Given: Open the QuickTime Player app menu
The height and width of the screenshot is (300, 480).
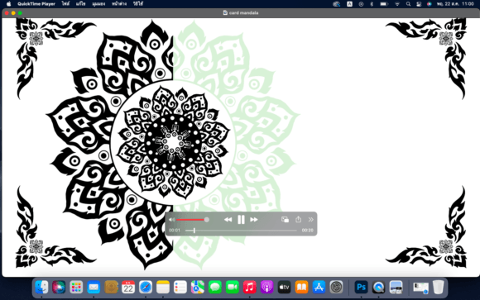Looking at the screenshot, I should click(x=36, y=4).
